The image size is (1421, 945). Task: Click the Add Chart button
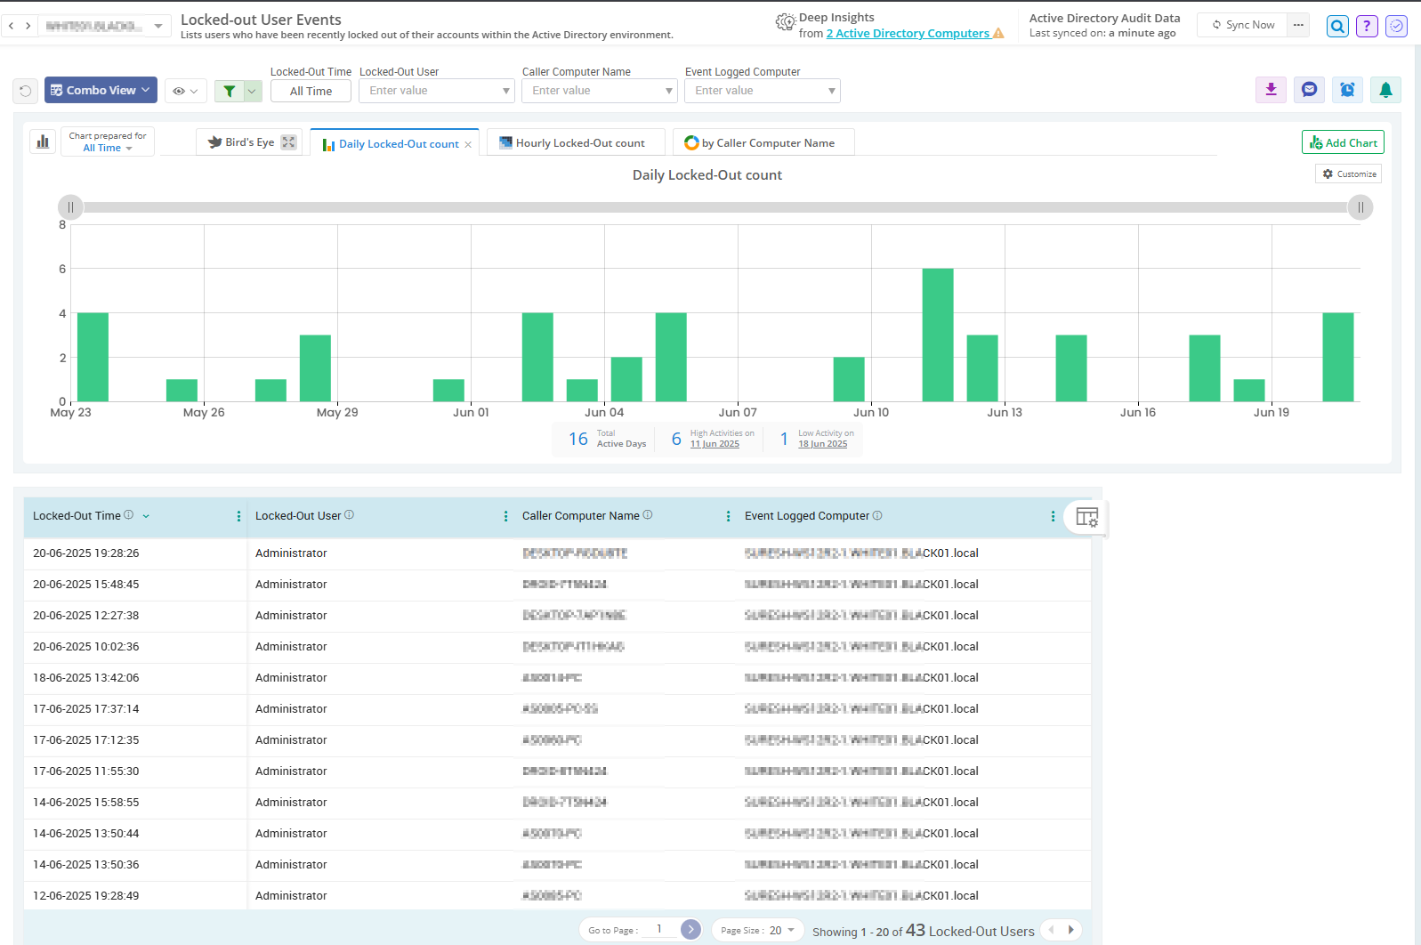[1343, 142]
